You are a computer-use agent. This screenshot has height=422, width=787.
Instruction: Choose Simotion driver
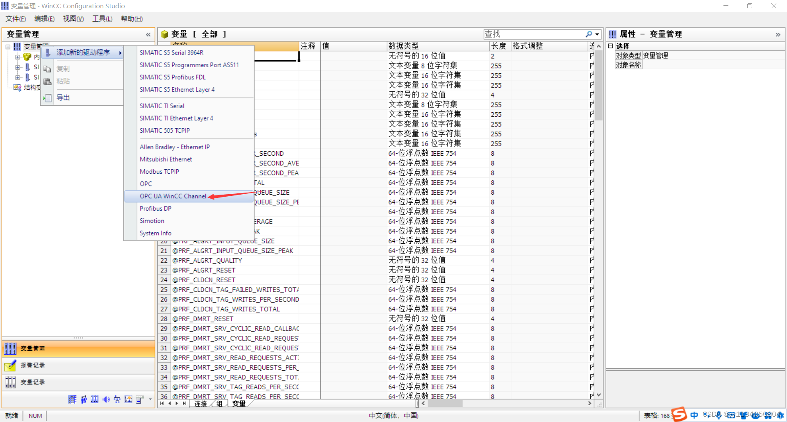coord(189,221)
